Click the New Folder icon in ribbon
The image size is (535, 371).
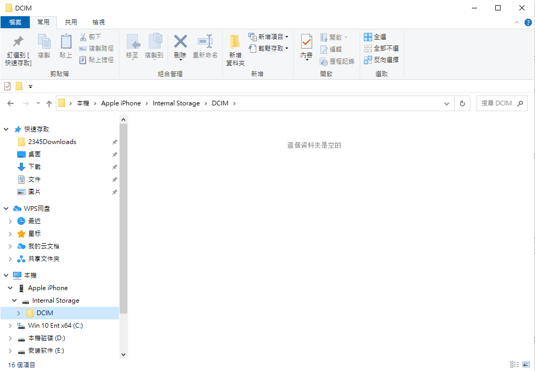pos(235,43)
